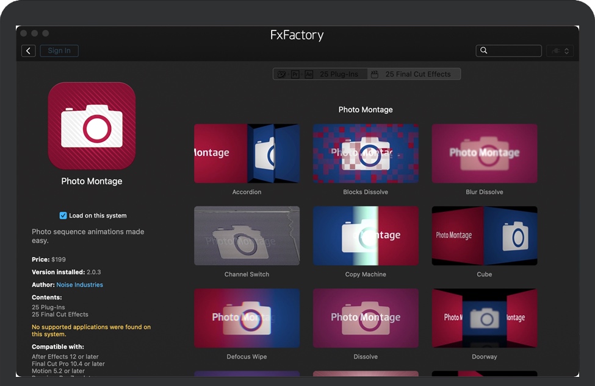
Task: Click the Price: $199 text
Action: click(49, 259)
